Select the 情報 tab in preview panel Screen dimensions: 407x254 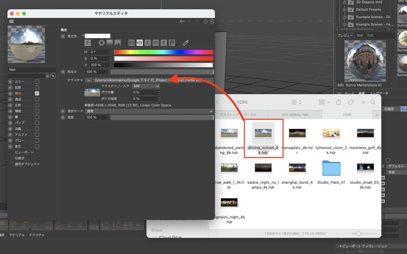pos(360,36)
